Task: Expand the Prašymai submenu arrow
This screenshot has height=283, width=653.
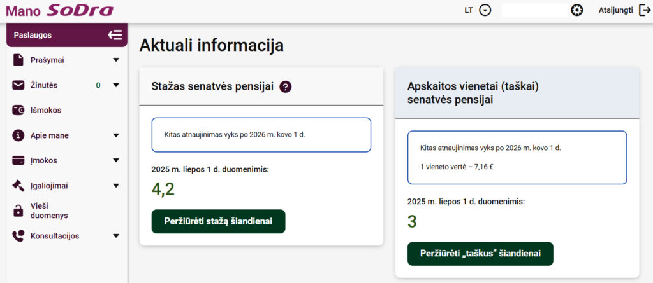Action: coord(116,60)
